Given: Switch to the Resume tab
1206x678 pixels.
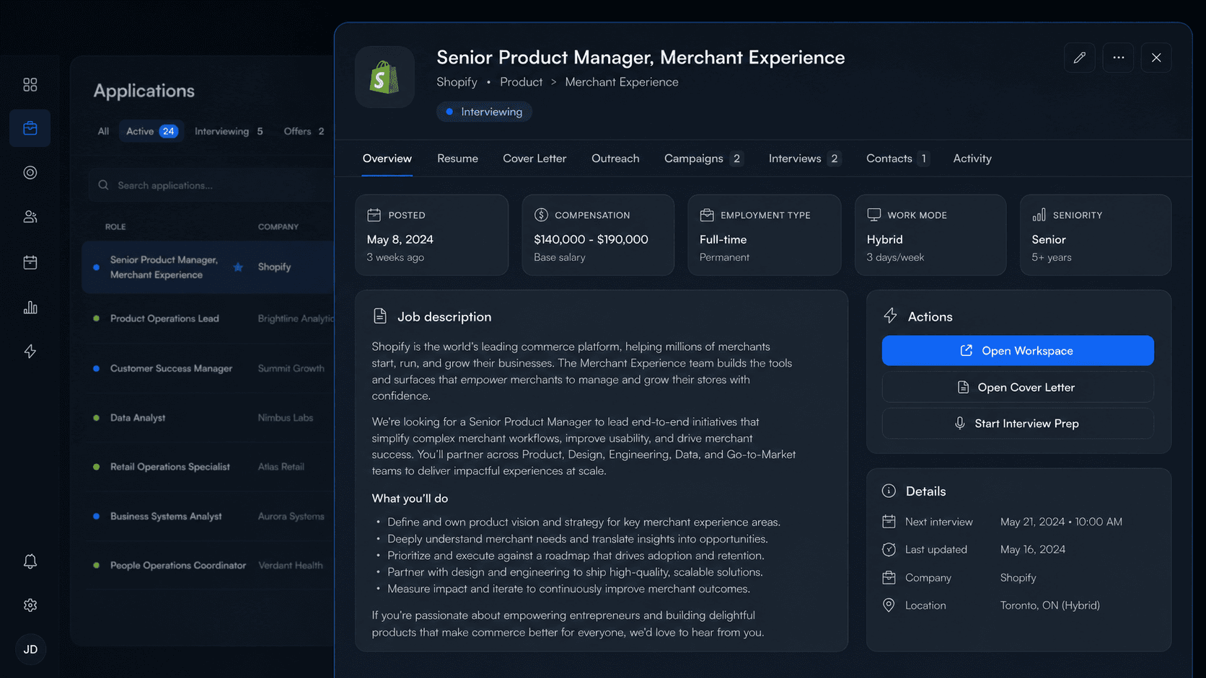Looking at the screenshot, I should (x=457, y=159).
